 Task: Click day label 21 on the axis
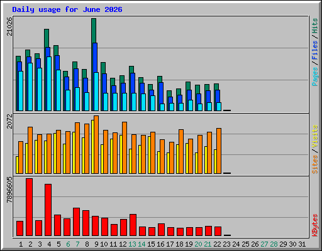point(208,244)
